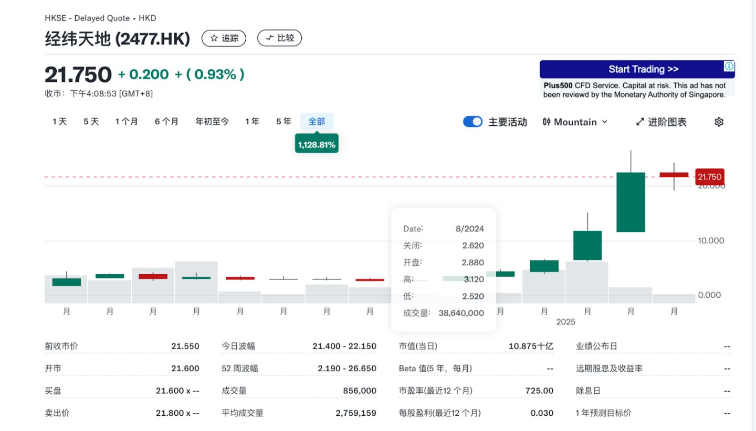
Task: Select the 5年 time range
Action: 283,122
